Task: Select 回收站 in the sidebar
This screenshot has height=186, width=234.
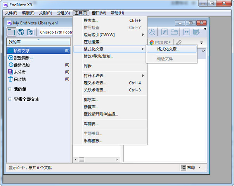Action: 38,79
